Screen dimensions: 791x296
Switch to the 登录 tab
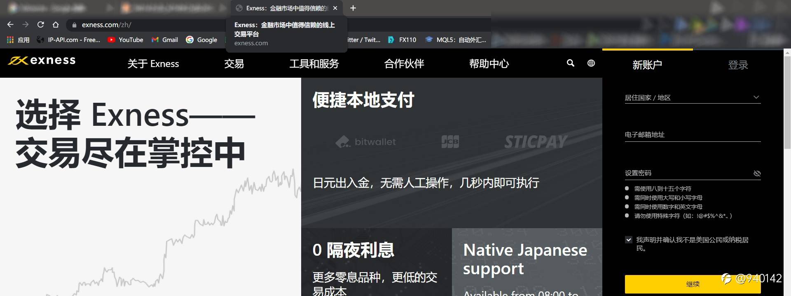click(738, 65)
